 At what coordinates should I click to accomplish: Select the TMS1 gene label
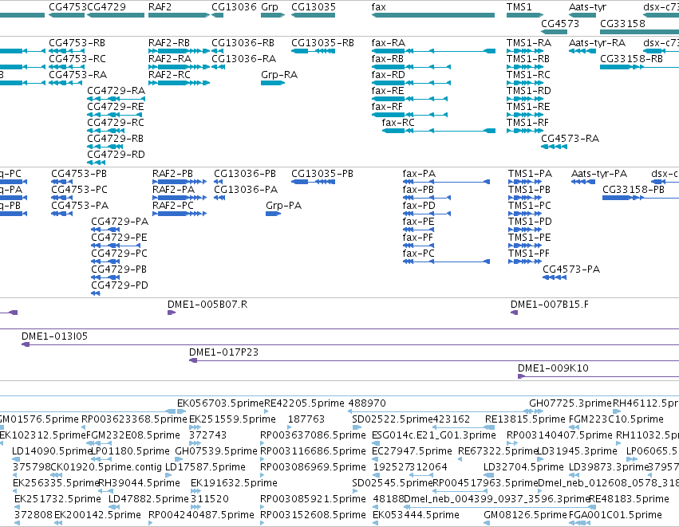pyautogui.click(x=519, y=7)
